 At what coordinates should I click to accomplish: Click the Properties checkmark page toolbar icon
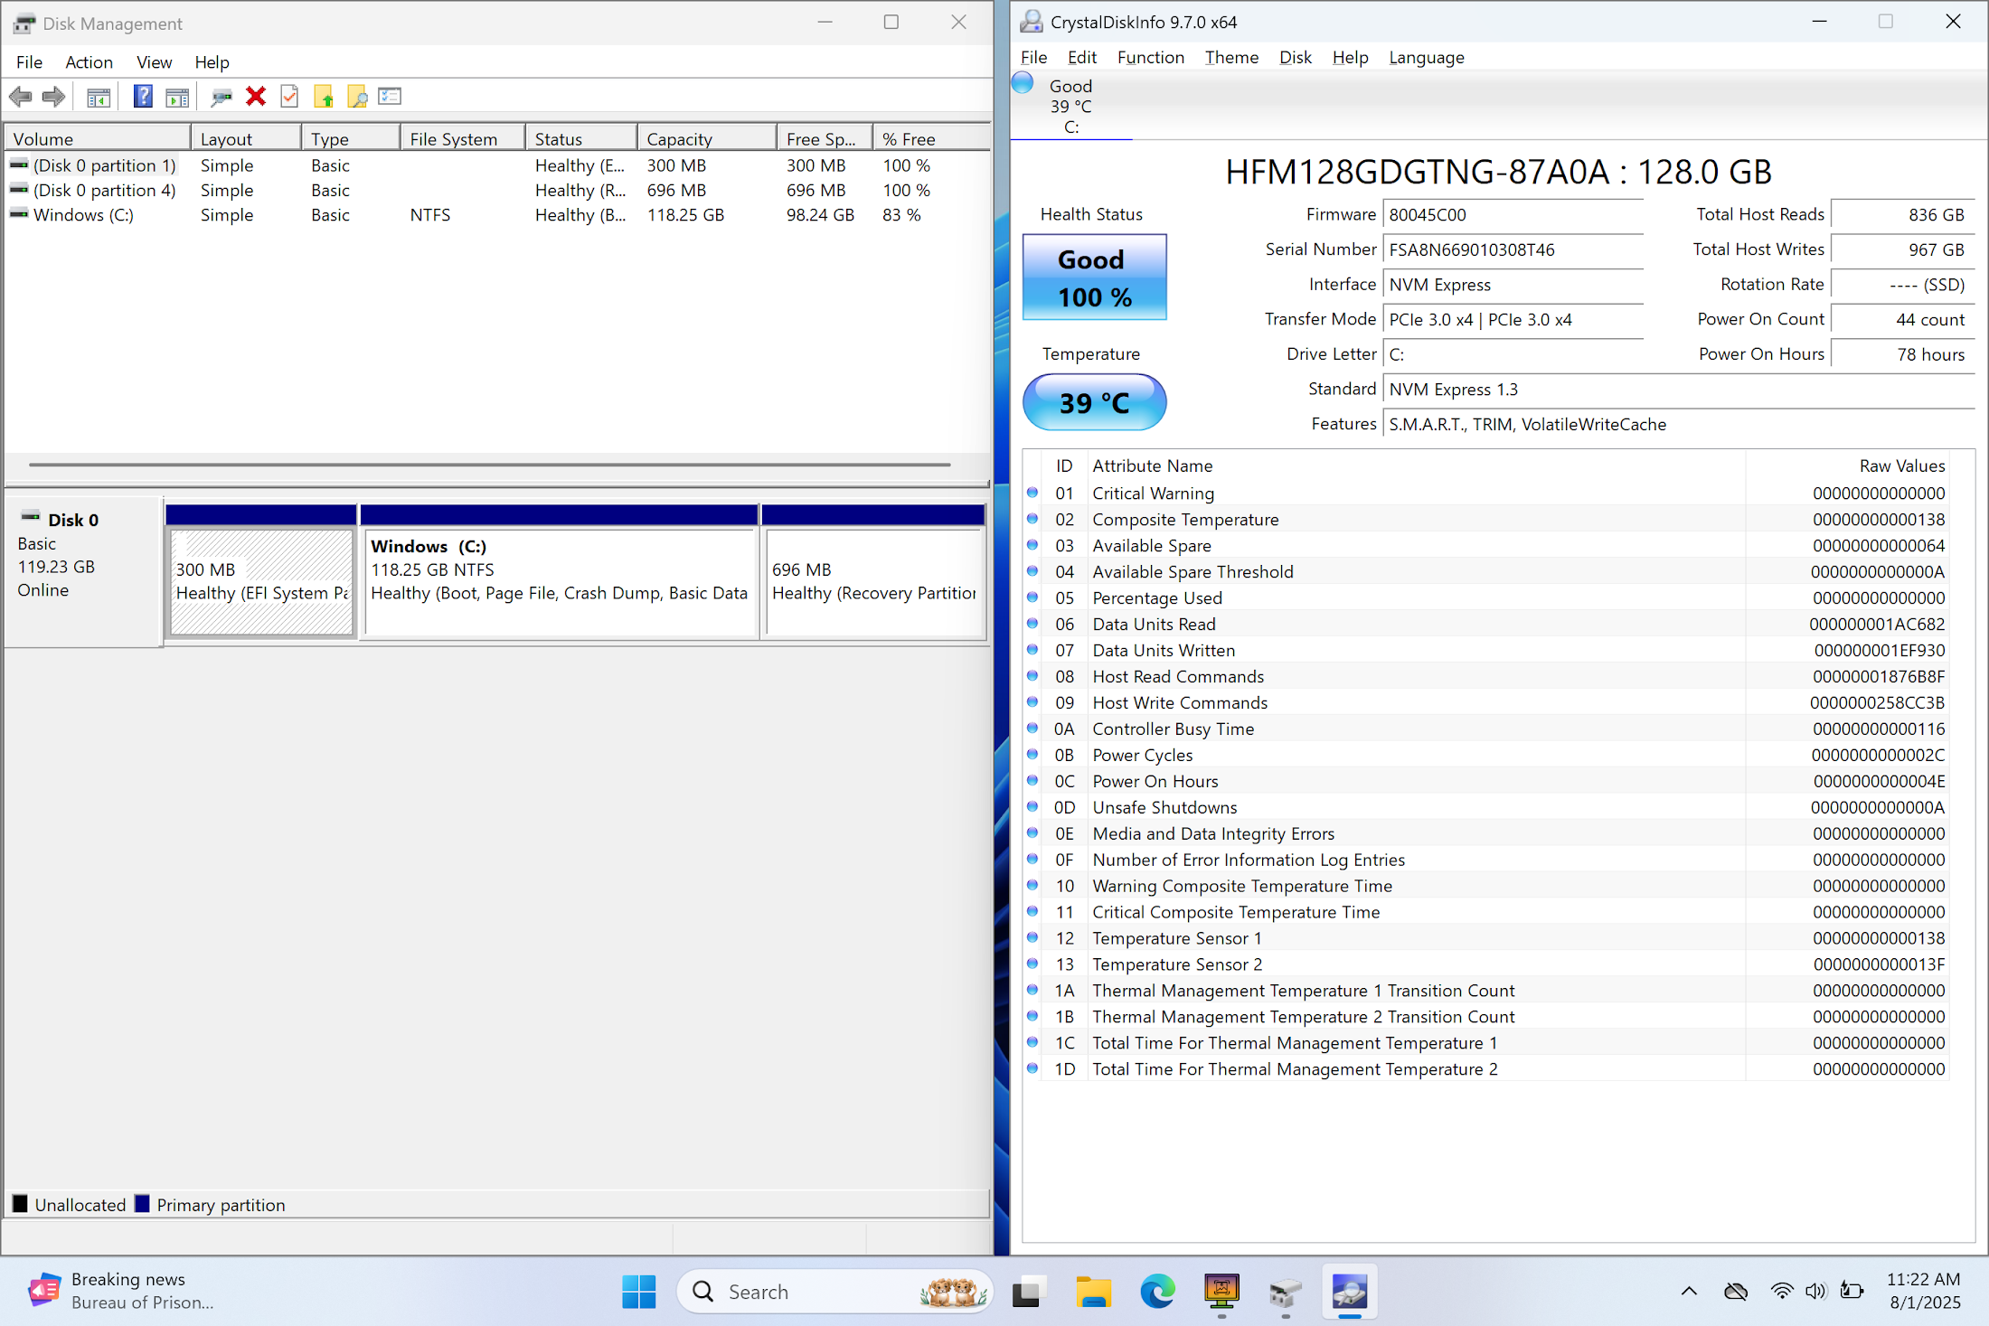[289, 96]
